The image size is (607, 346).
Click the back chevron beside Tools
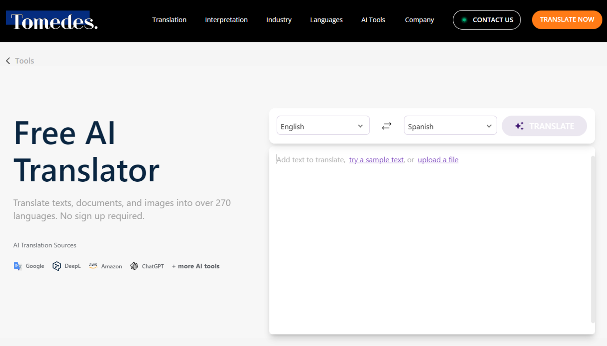point(8,60)
